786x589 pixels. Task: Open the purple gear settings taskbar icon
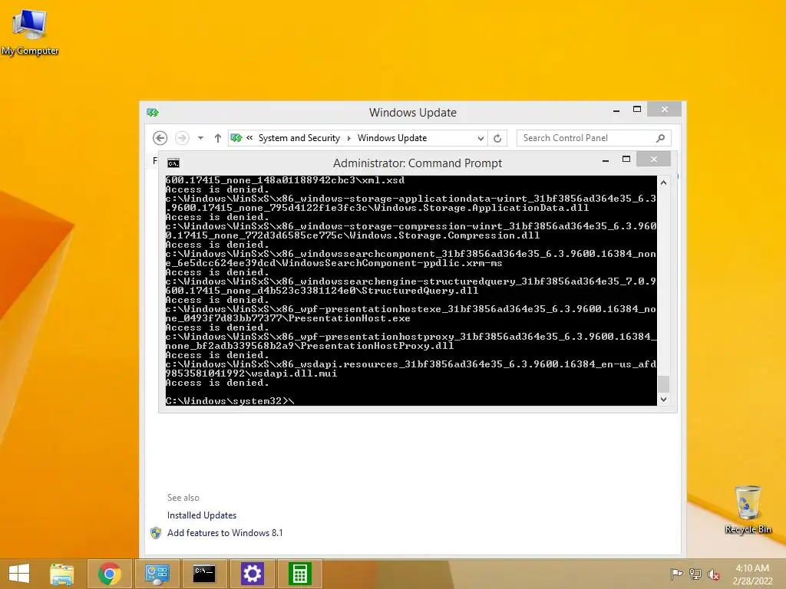pos(252,574)
